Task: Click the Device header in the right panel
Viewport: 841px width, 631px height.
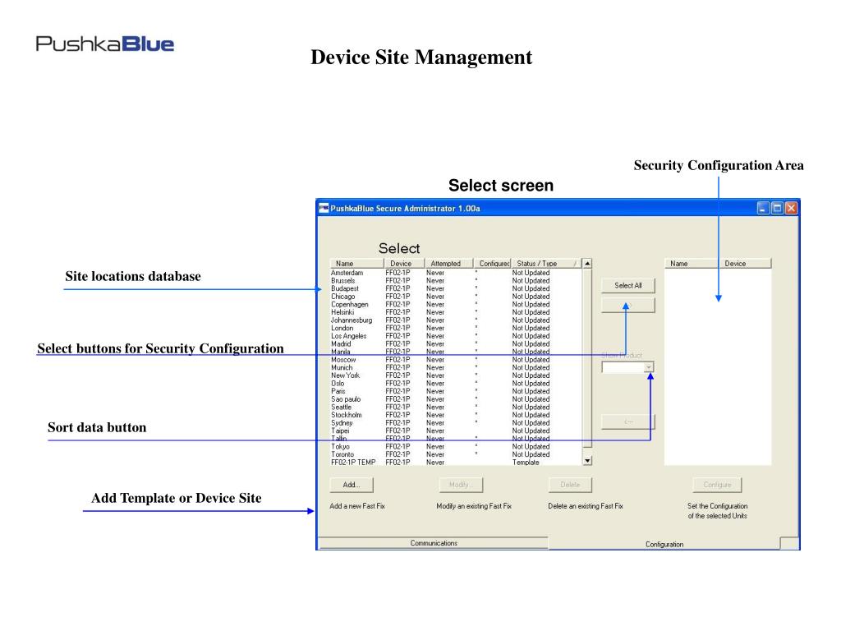Action: (x=744, y=264)
